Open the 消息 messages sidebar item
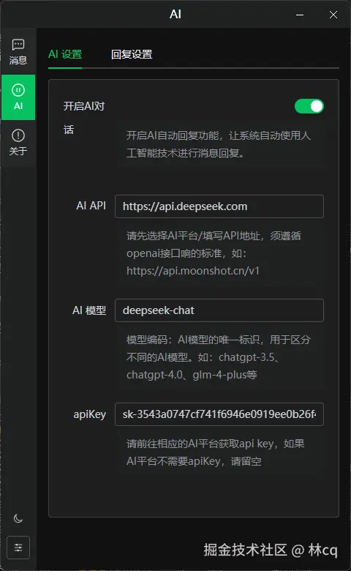The width and height of the screenshot is (351, 571). (18, 52)
